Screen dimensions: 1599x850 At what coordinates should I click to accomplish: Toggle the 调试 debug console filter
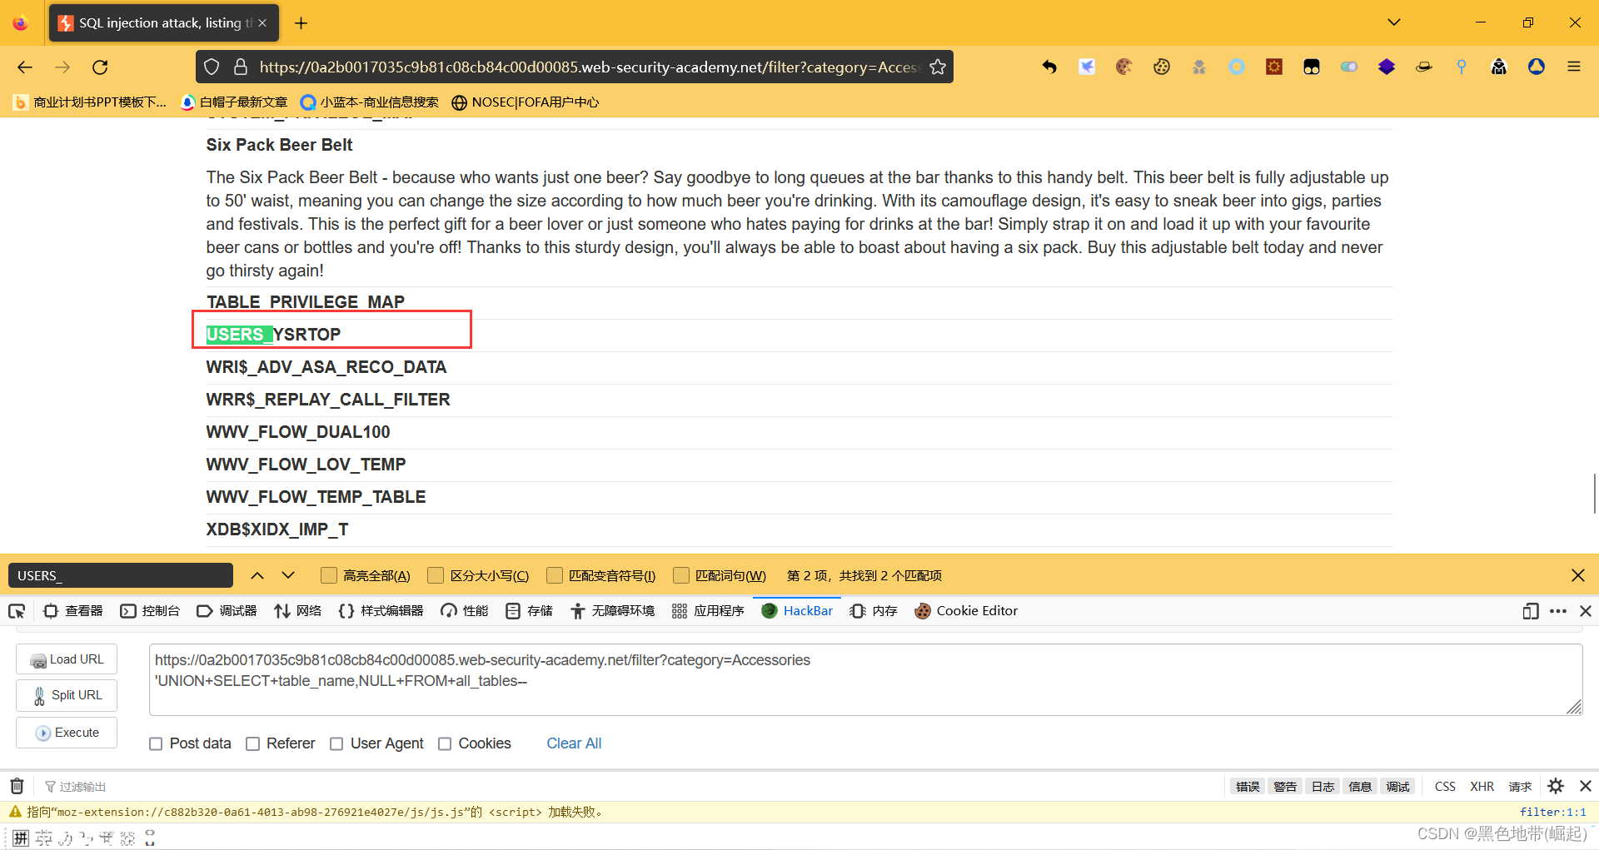click(1397, 787)
